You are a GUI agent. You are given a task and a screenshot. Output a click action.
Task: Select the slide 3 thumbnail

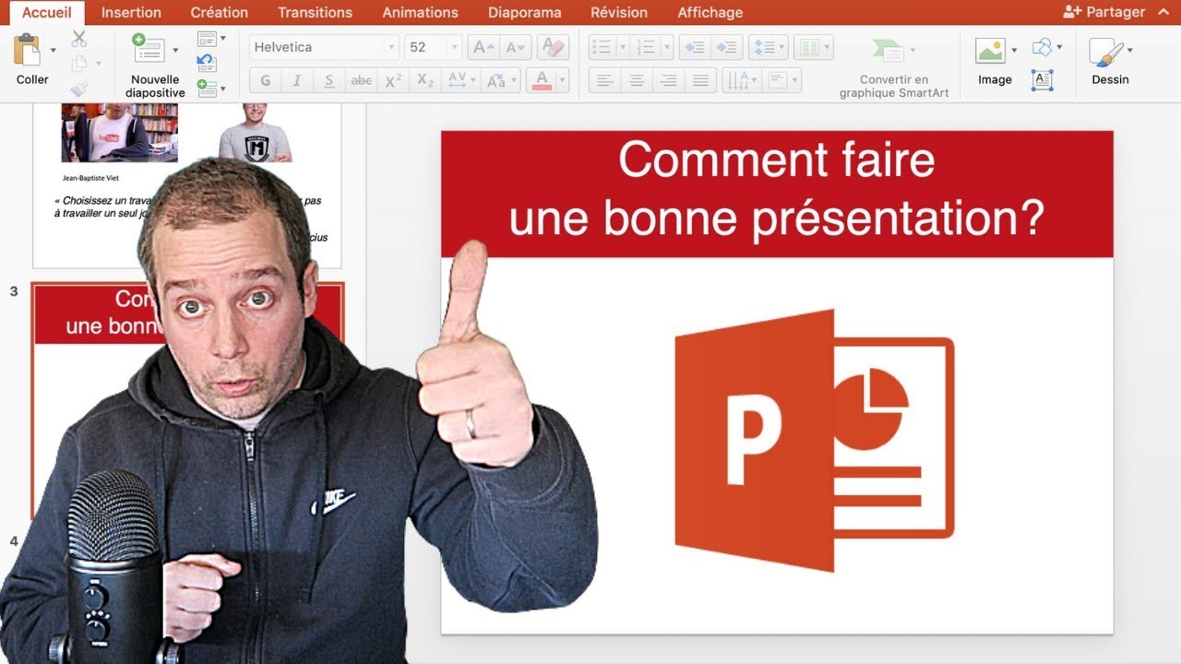pyautogui.click(x=188, y=400)
